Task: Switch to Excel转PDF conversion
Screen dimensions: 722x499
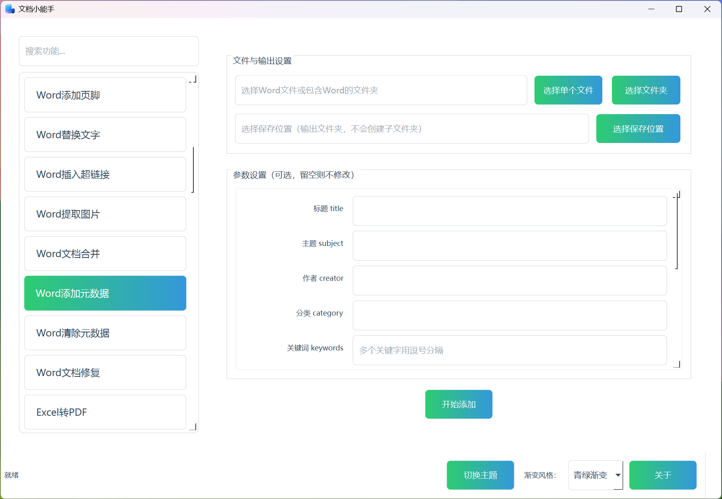Action: pyautogui.click(x=105, y=412)
